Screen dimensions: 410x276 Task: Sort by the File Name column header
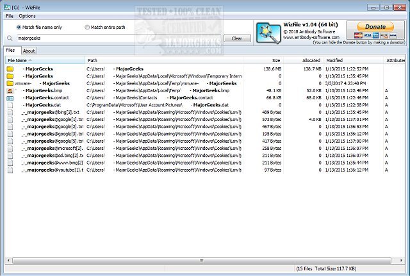coord(45,60)
